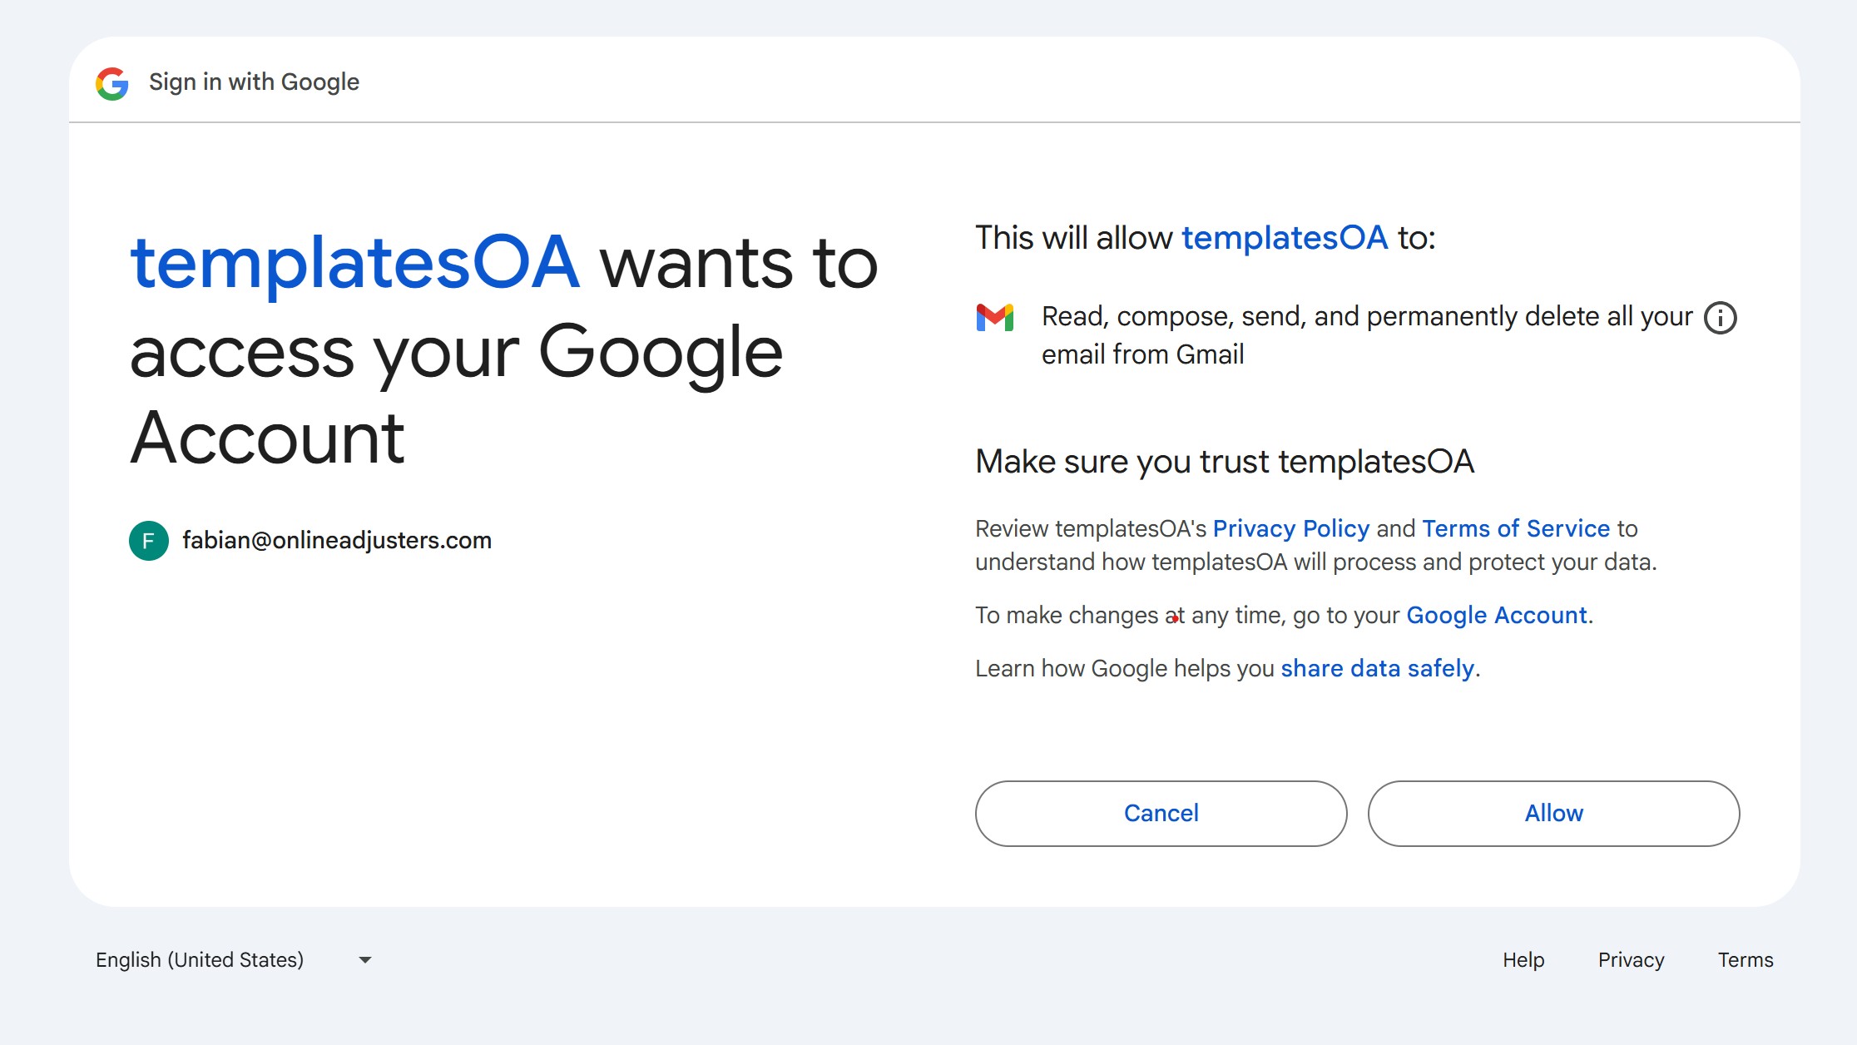Click the green F account avatar
This screenshot has height=1045, width=1857.
coord(149,541)
